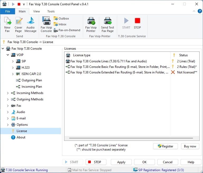203x173 pixels.
Task: Open Fax Voip Console from ribbon
Action: pos(46,25)
